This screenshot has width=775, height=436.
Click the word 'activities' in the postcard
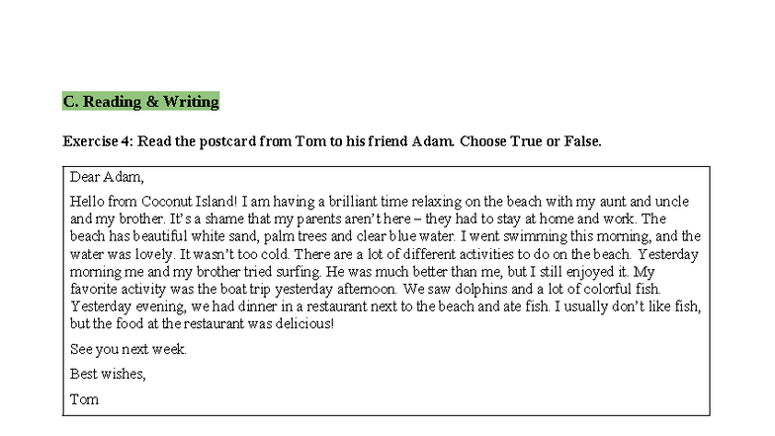pyautogui.click(x=468, y=254)
